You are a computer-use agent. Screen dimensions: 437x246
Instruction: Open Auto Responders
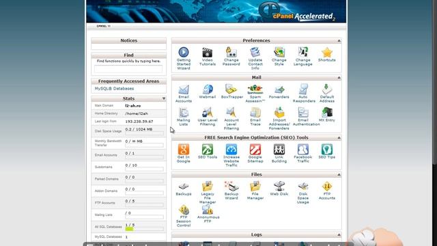(x=303, y=90)
